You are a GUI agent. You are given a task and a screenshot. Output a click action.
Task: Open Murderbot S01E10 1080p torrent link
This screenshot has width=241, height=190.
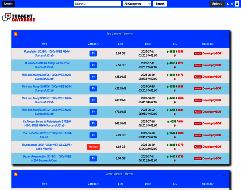[x=47, y=65]
